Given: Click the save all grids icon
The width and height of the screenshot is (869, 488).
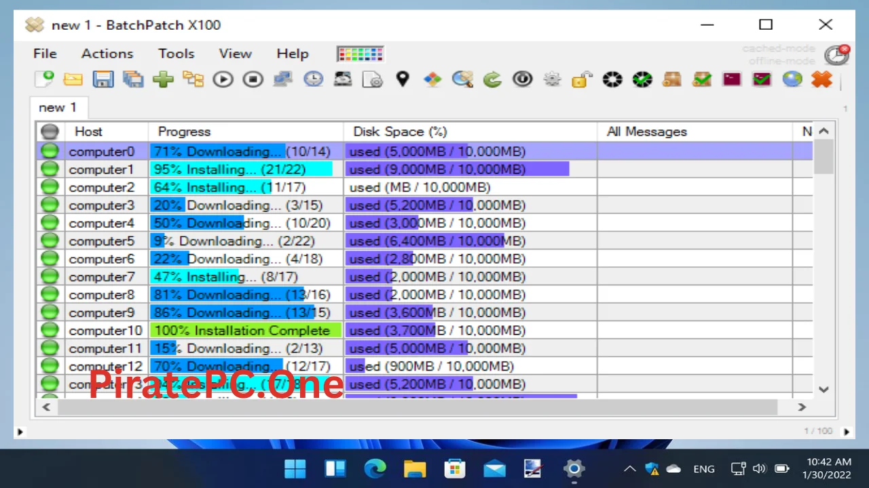Looking at the screenshot, I should 133,79.
